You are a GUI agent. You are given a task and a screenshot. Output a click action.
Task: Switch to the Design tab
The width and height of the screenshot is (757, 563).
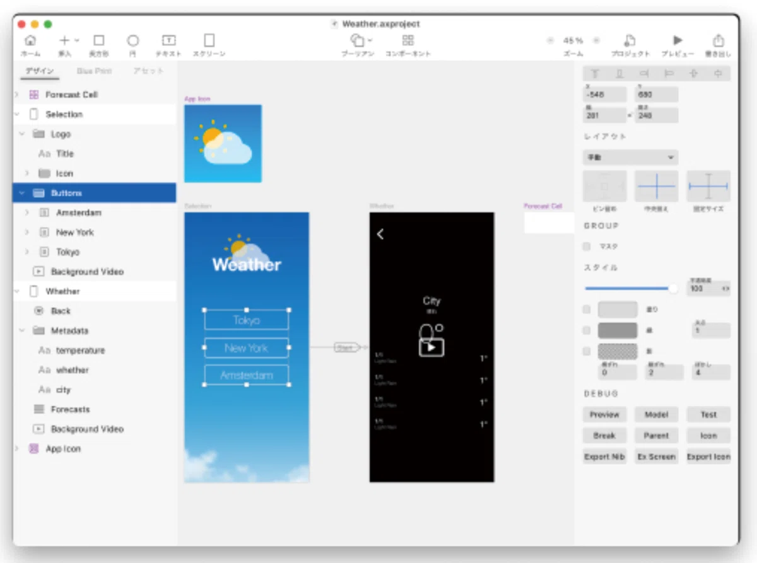click(40, 71)
